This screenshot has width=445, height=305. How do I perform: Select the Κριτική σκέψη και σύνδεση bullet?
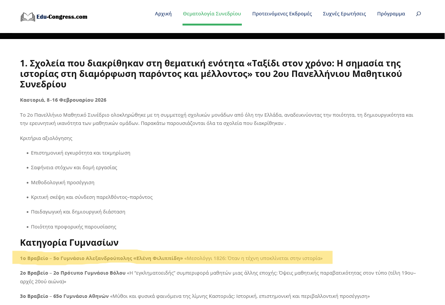92,197
